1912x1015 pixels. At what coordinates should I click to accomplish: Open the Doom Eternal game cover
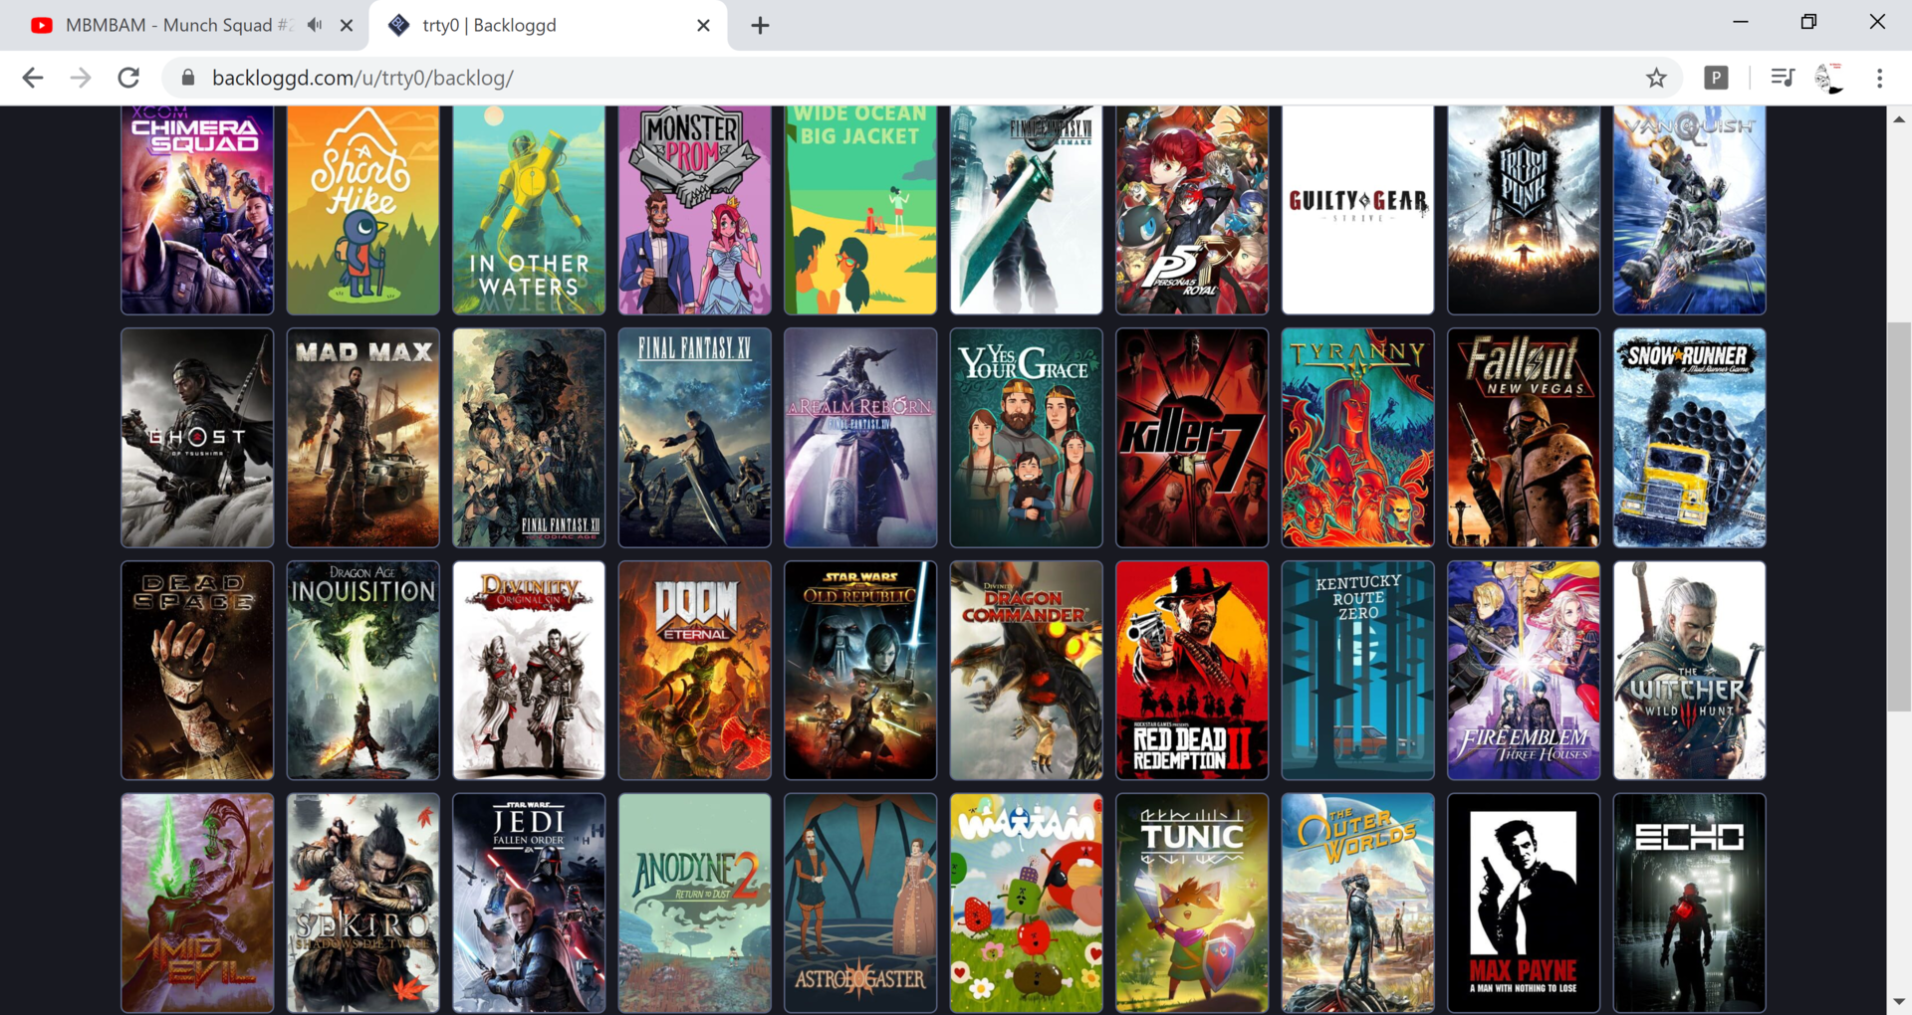(x=694, y=670)
